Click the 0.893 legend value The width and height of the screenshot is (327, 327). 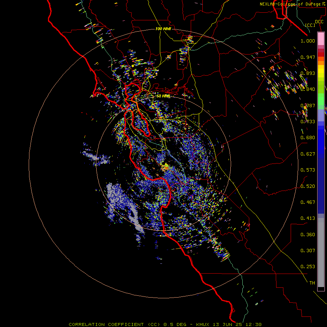[x=308, y=73]
